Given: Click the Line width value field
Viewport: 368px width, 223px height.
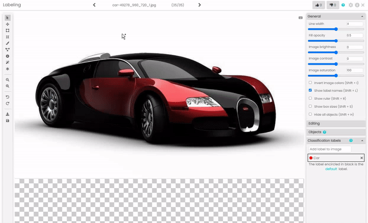Looking at the screenshot, I should pyautogui.click(x=355, y=24).
